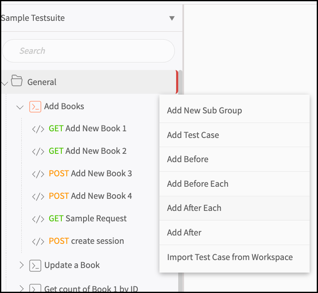The width and height of the screenshot is (318, 293).
Task: Click code icon beside Sample Request
Action: 38,219
